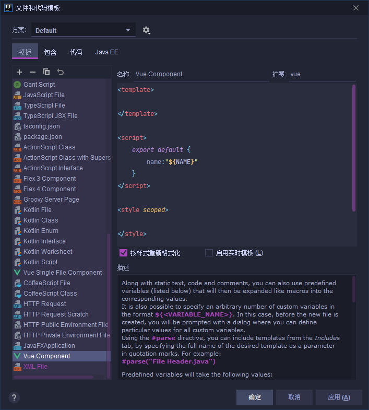Switch to the 模板 tab
The image size is (369, 410).
point(25,52)
